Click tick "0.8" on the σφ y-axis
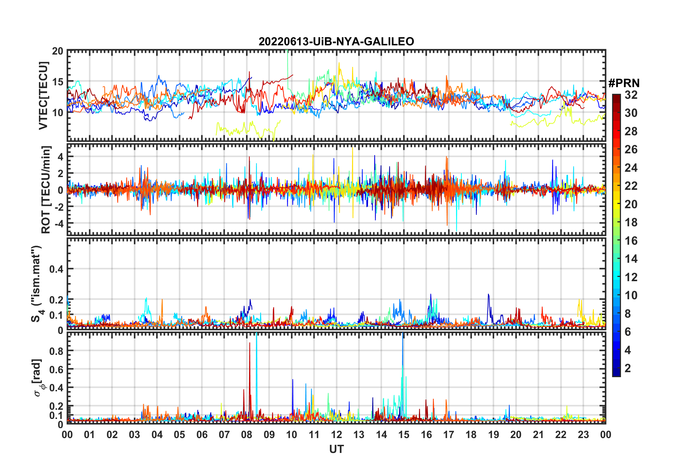 (56, 351)
